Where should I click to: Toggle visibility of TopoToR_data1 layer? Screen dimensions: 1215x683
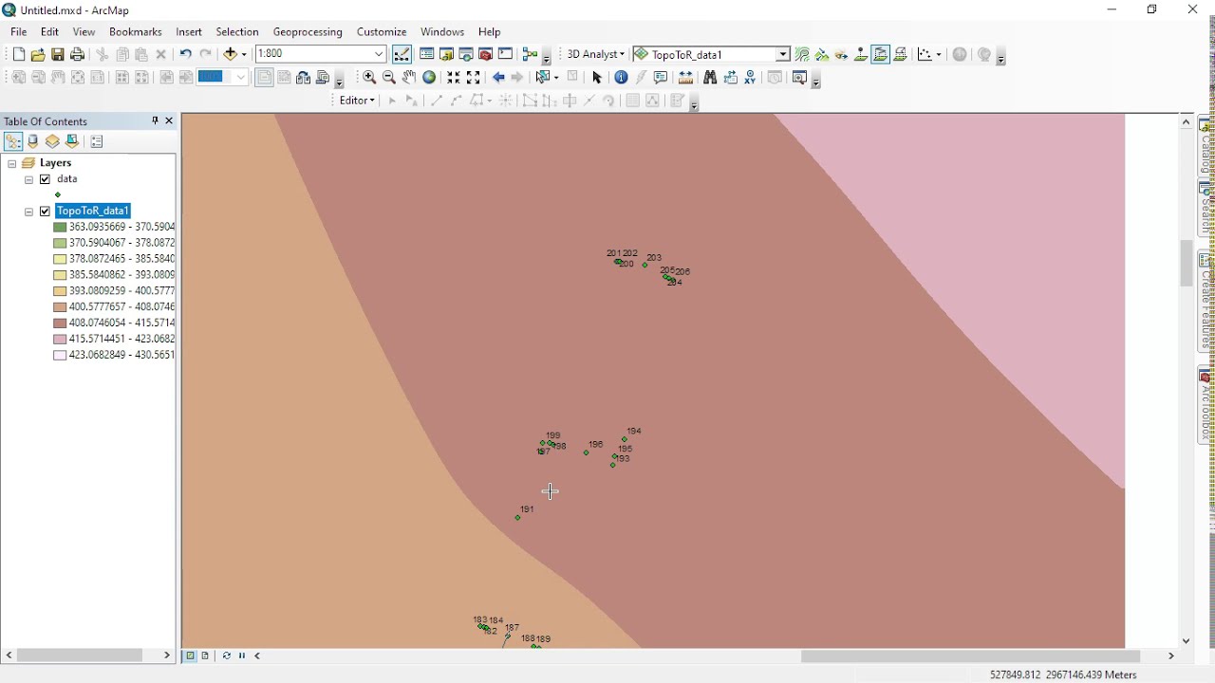click(45, 212)
